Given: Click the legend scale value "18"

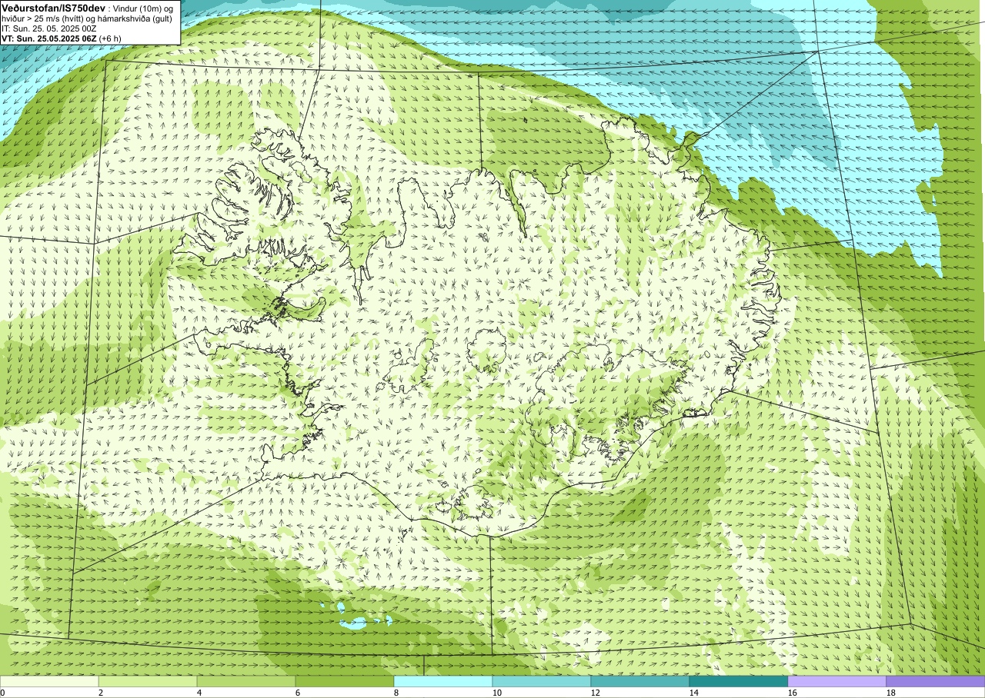Looking at the screenshot, I should point(891,693).
